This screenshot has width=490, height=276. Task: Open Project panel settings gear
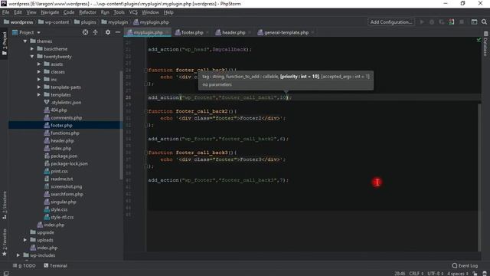coord(108,32)
